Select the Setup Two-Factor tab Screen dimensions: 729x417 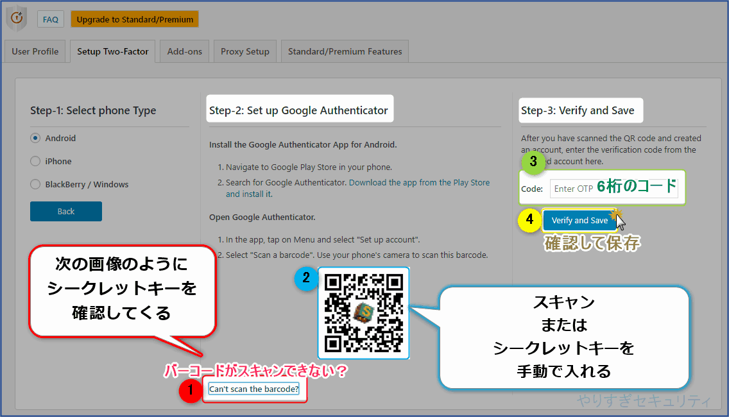[x=113, y=51]
